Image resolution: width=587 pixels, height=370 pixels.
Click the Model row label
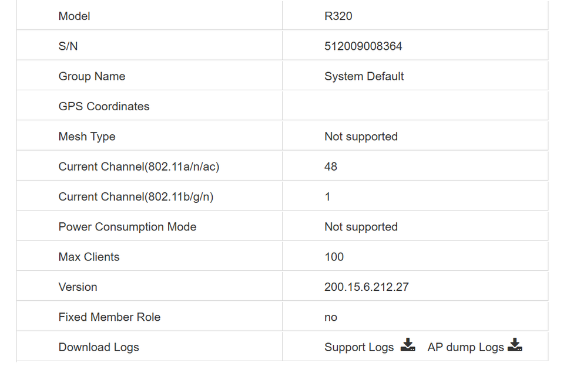(74, 16)
